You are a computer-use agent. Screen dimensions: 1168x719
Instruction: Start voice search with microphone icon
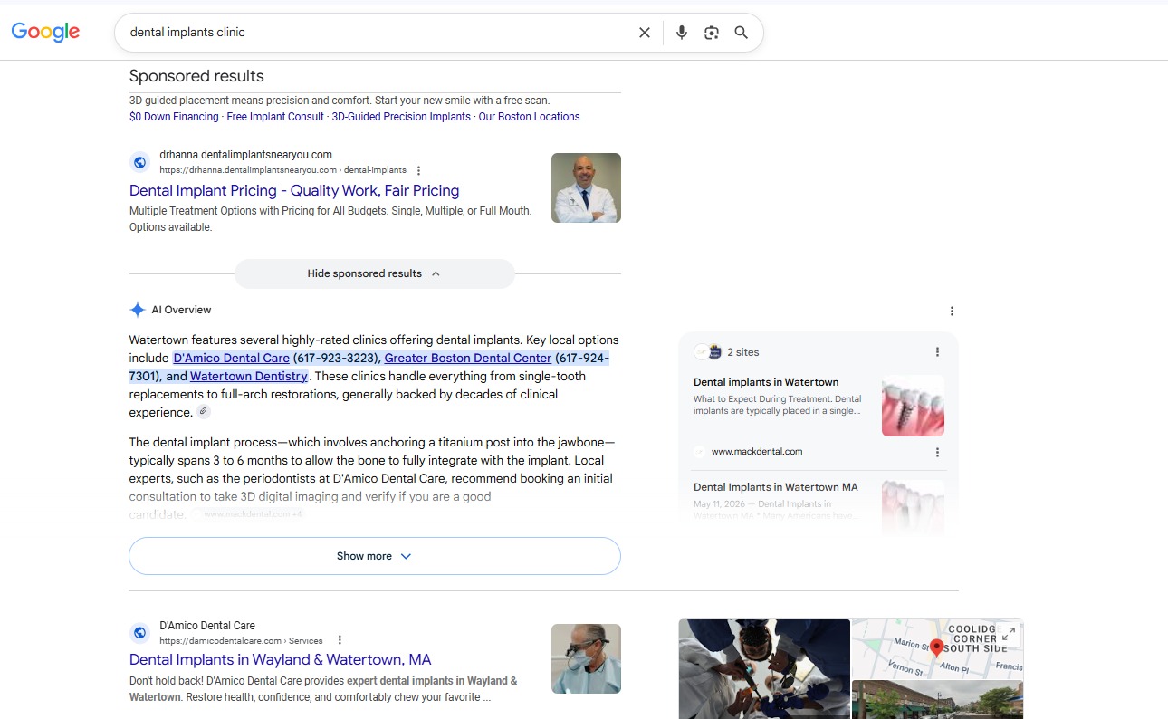tap(682, 33)
